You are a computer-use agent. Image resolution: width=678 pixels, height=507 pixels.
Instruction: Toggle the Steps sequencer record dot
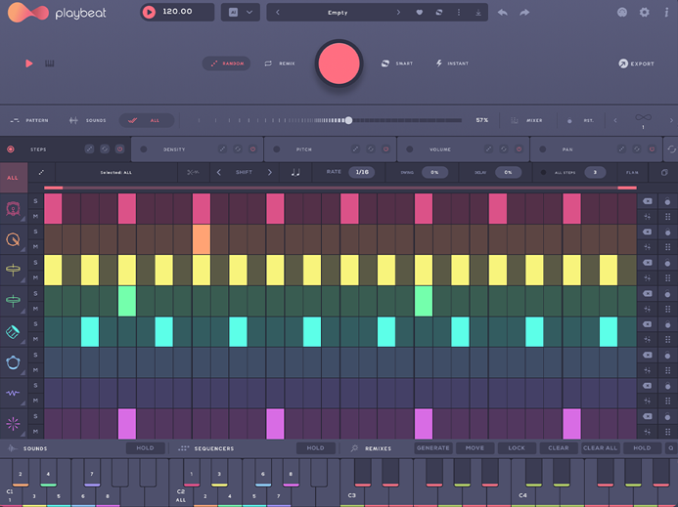(x=11, y=149)
